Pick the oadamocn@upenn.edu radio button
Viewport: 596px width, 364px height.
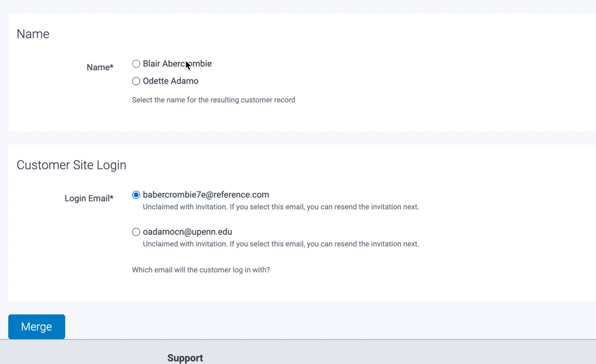[x=136, y=232]
